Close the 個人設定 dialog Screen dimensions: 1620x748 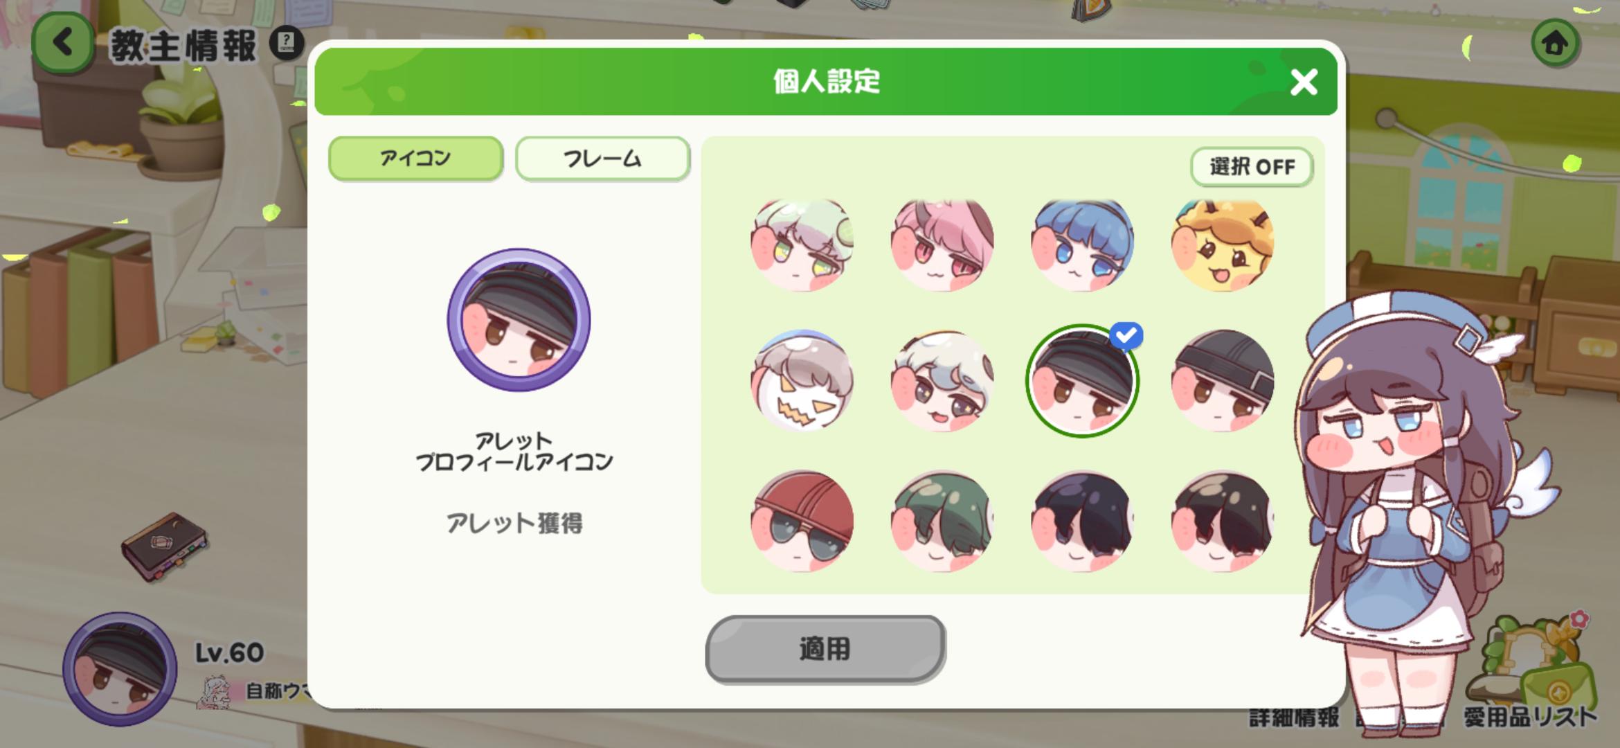pos(1304,82)
